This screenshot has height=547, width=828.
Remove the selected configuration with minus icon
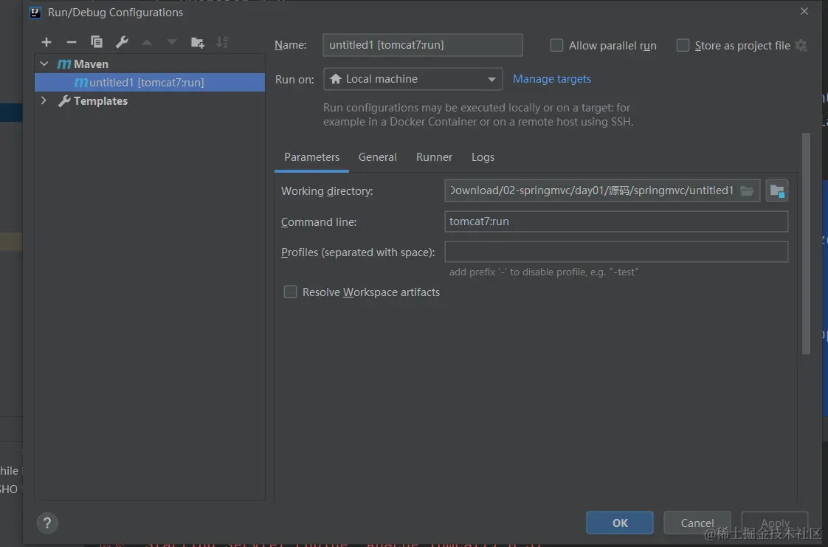tap(72, 42)
